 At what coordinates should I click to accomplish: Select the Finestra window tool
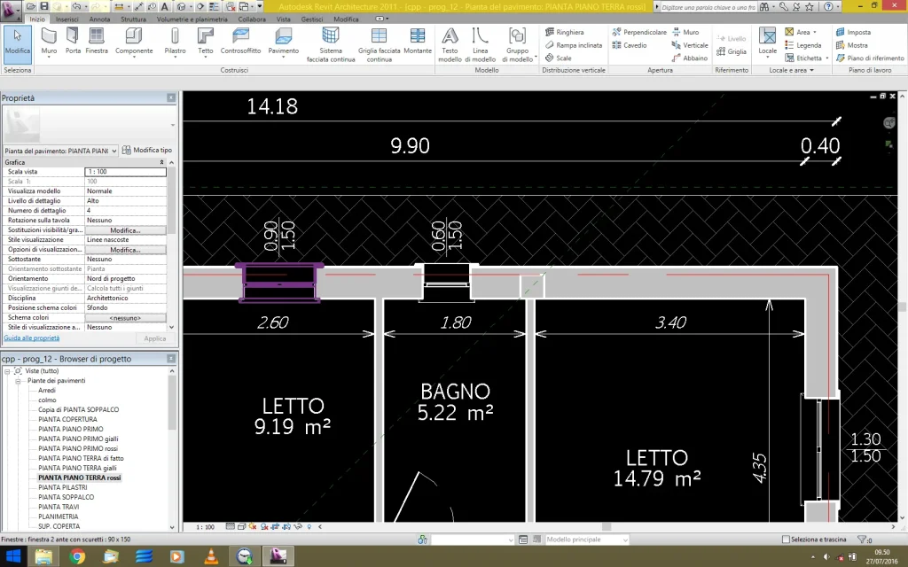tap(97, 42)
